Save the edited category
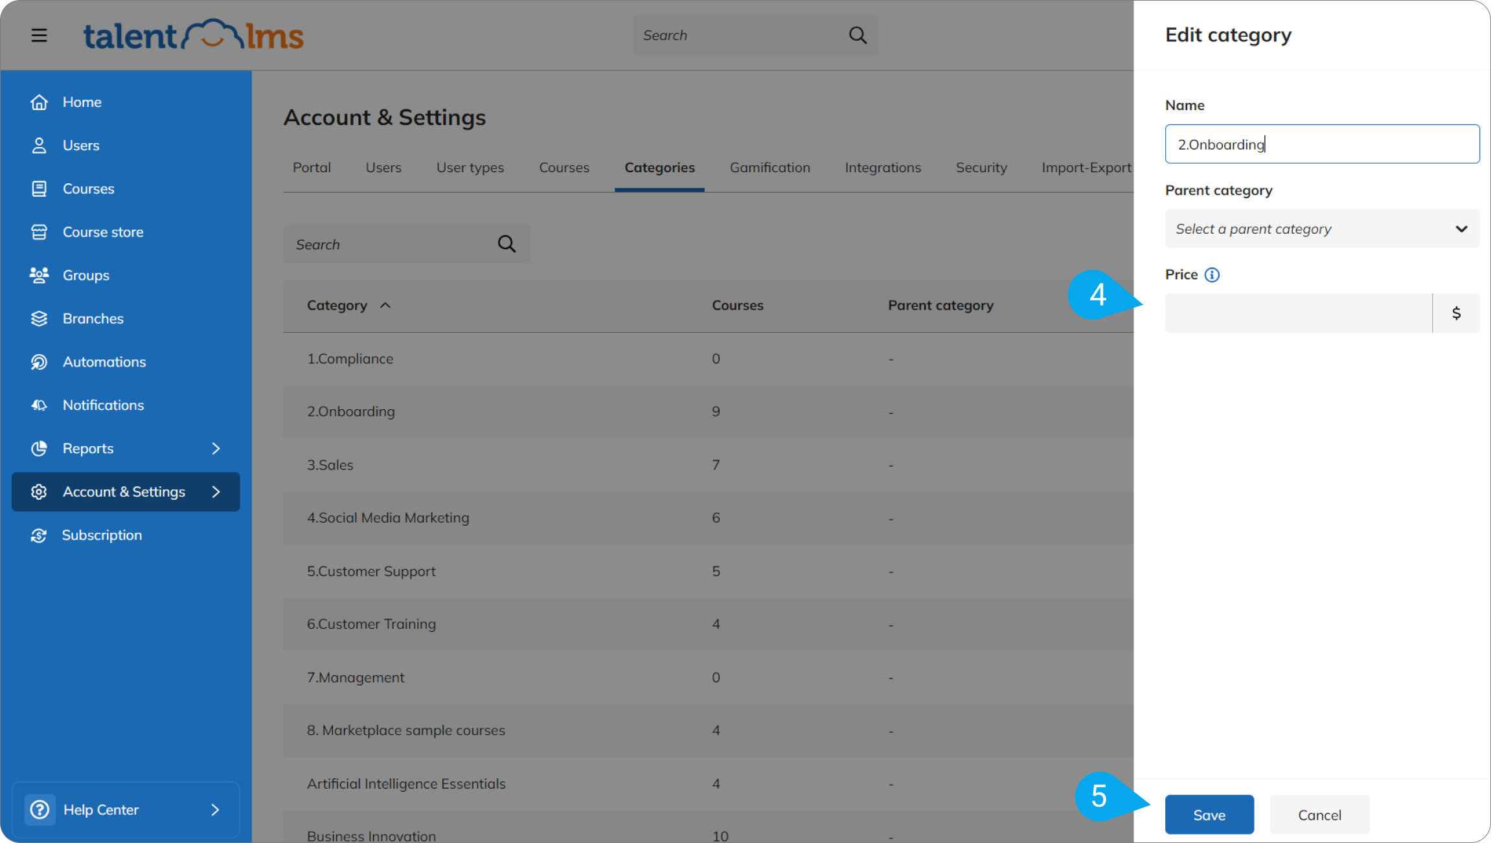The width and height of the screenshot is (1491, 843). pyautogui.click(x=1209, y=815)
